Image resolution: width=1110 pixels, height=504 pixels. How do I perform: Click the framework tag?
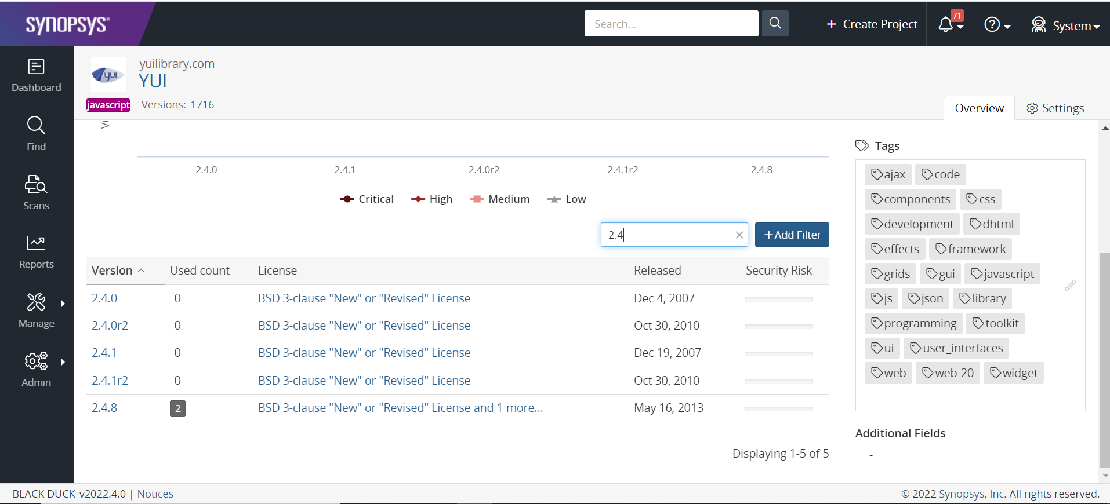point(970,249)
